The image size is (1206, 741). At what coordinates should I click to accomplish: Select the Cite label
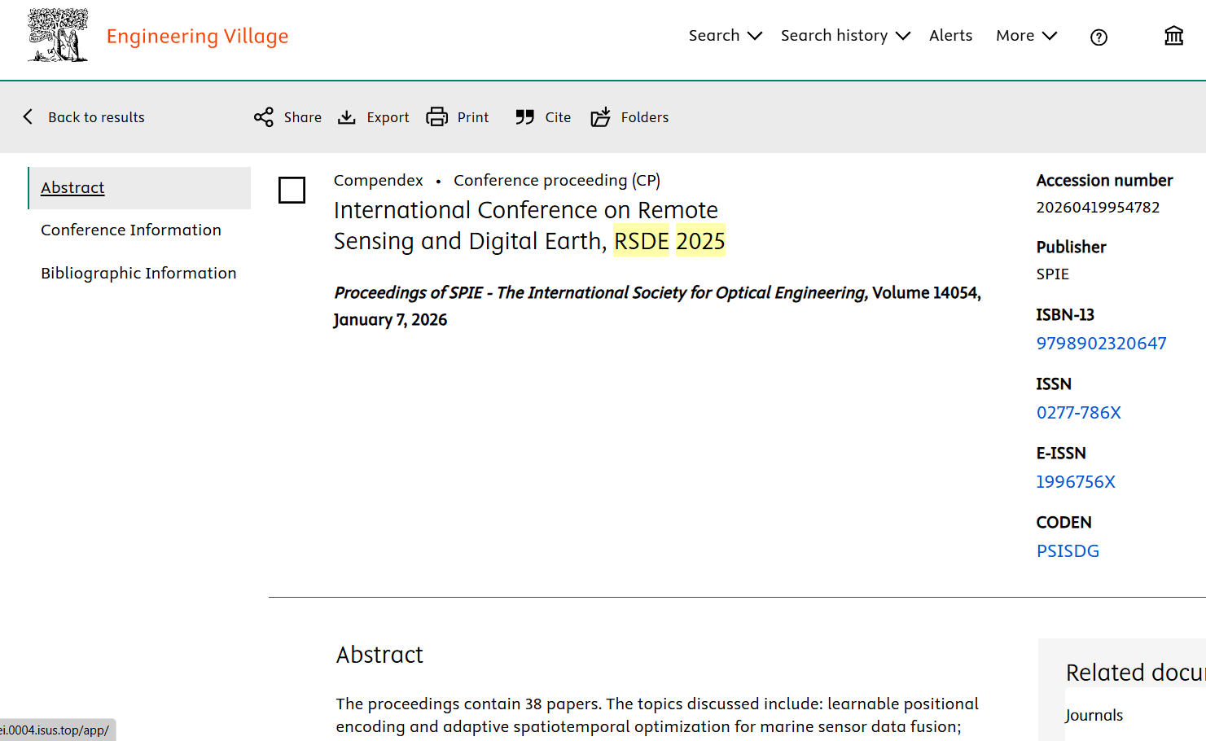558,117
